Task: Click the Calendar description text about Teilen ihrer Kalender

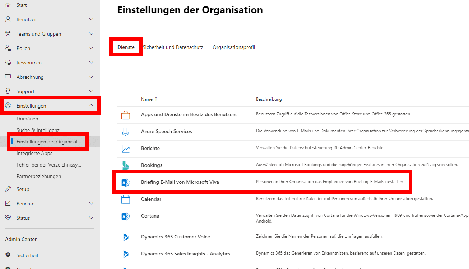Action: [x=344, y=199]
